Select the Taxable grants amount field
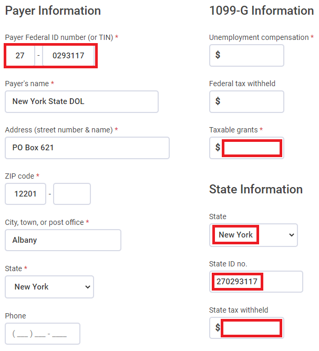Viewport: 319px width, 351px height. tap(252, 148)
